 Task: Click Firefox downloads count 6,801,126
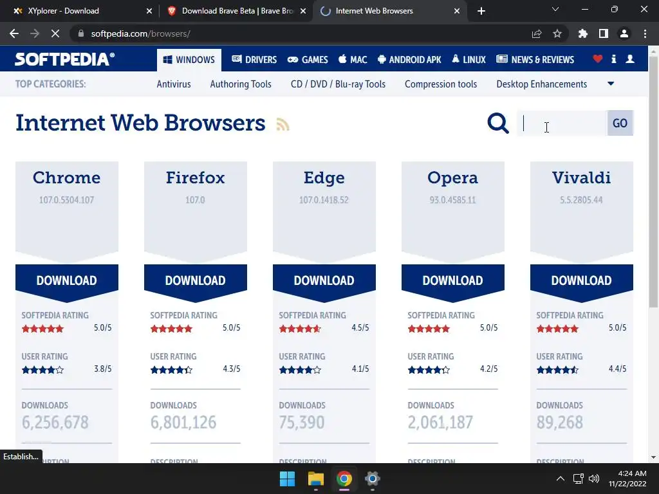click(183, 423)
